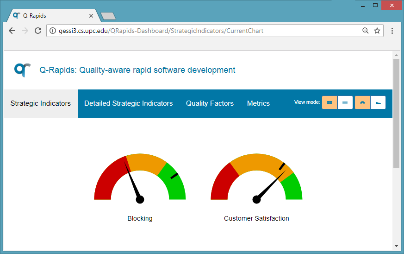Click the address bar URL
The image size is (404, 254).
185,31
